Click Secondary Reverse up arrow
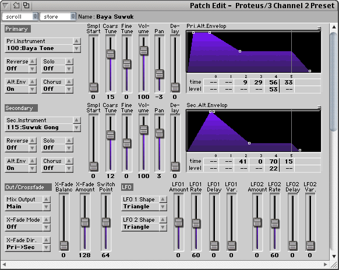 click(x=32, y=140)
